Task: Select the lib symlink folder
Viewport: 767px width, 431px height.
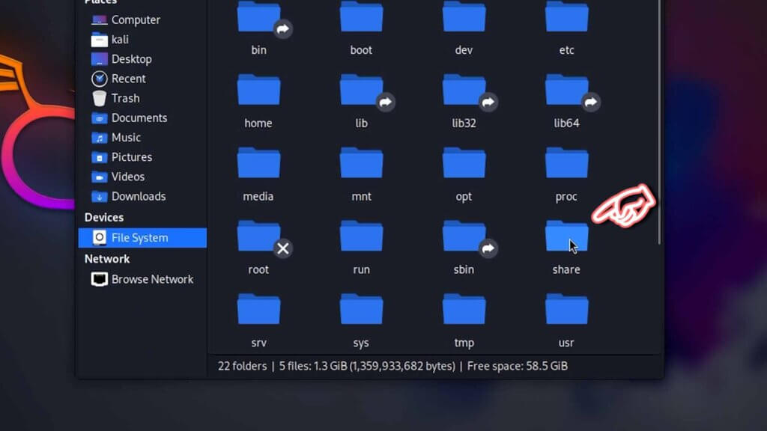Action: pyautogui.click(x=361, y=90)
